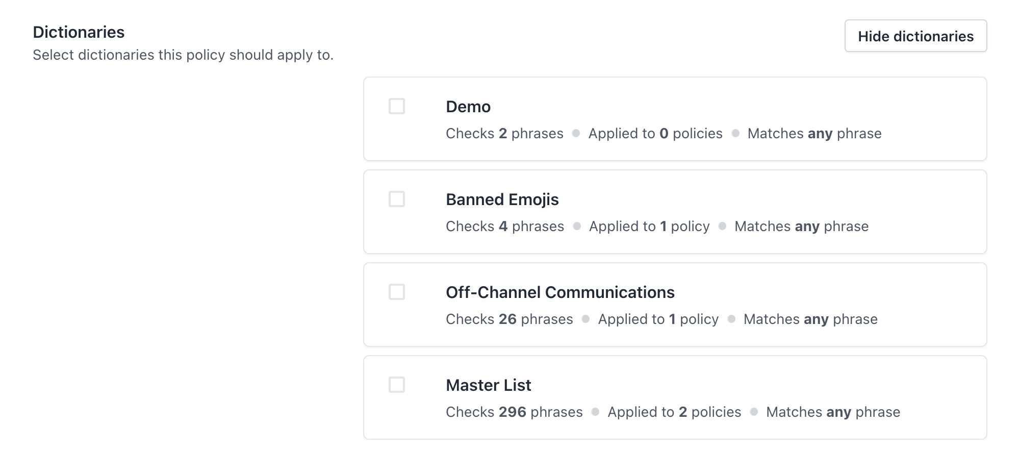Click Checks 2 phrases under Demo
Screen dimensions: 1019x451
(x=504, y=133)
